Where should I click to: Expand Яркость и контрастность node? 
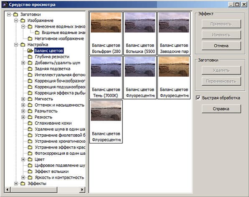(x=23, y=178)
